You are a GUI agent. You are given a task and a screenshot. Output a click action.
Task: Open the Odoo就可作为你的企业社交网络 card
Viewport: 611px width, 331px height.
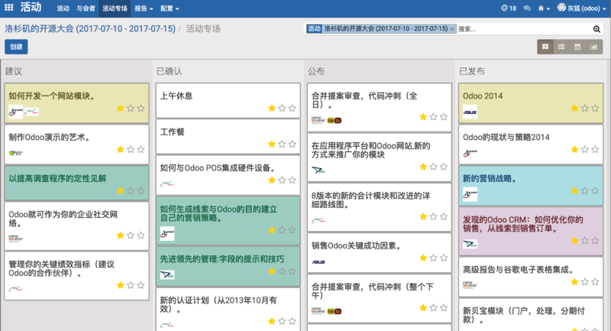pos(76,226)
